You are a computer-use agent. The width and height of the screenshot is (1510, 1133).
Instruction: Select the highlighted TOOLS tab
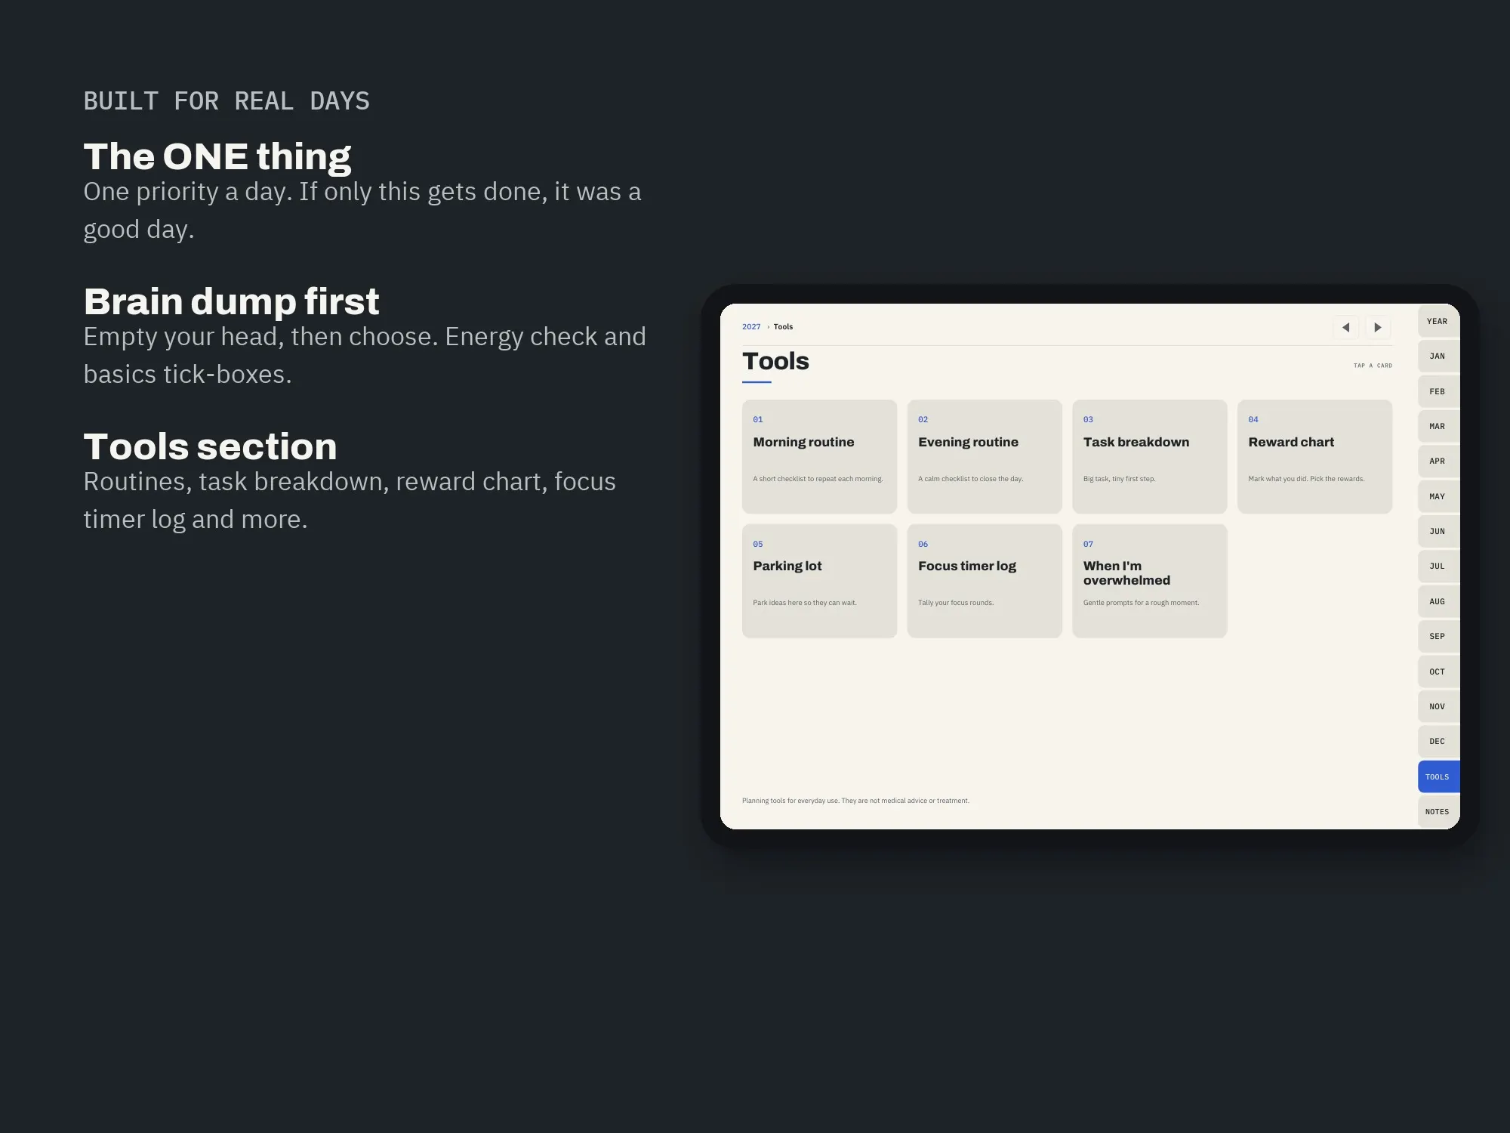[1438, 776]
